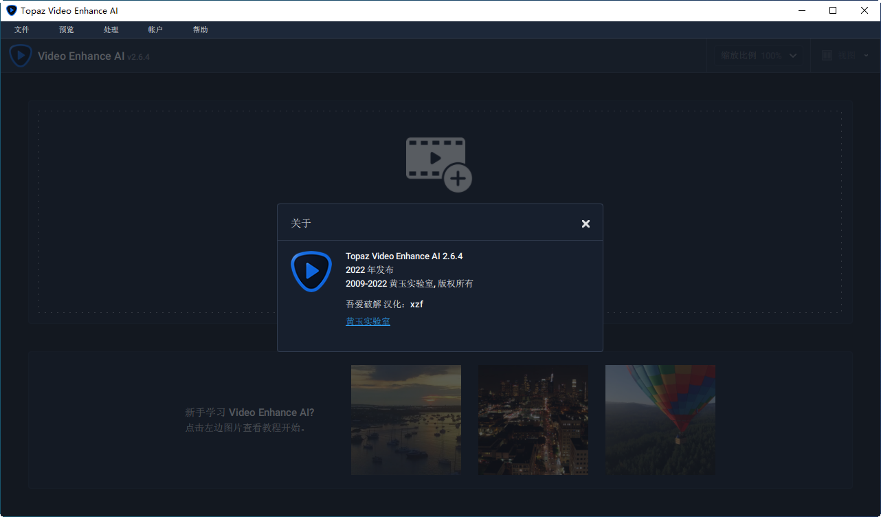Open the 黄玉实验室 link in the about dialog
This screenshot has width=881, height=517.
tap(368, 321)
